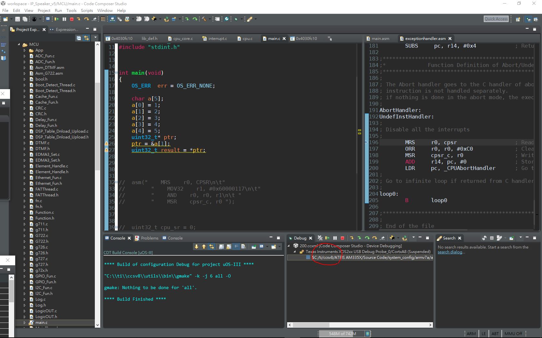
Task: Click Debug view horizontal scrollbar thumb
Action: tap(311, 325)
